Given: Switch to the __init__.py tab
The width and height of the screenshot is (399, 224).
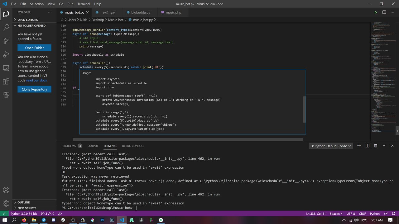Looking at the screenshot, I should click(107, 12).
